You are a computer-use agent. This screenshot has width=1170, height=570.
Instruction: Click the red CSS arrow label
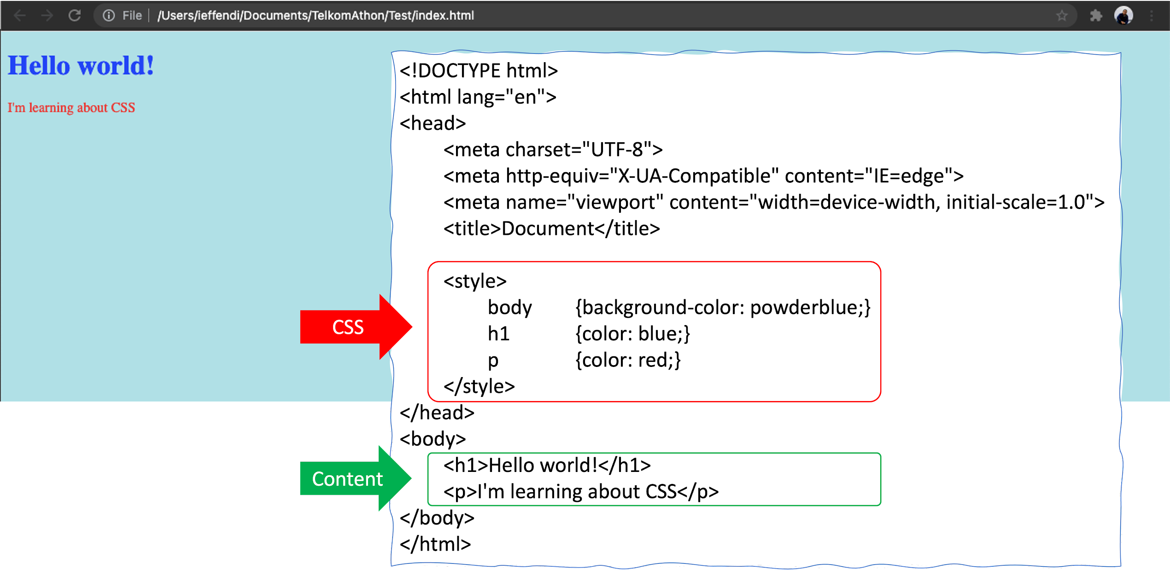[348, 327]
